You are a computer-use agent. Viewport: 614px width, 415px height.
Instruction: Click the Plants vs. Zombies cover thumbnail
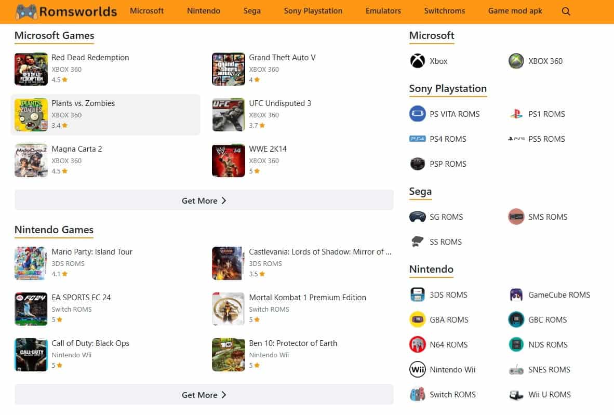(x=31, y=114)
